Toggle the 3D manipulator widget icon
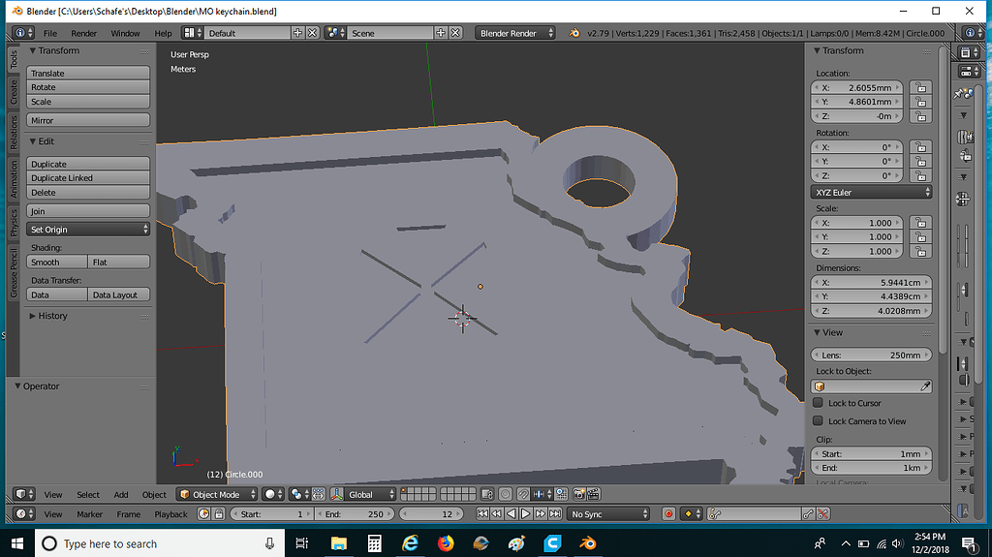The height and width of the screenshot is (557, 992). [337, 494]
